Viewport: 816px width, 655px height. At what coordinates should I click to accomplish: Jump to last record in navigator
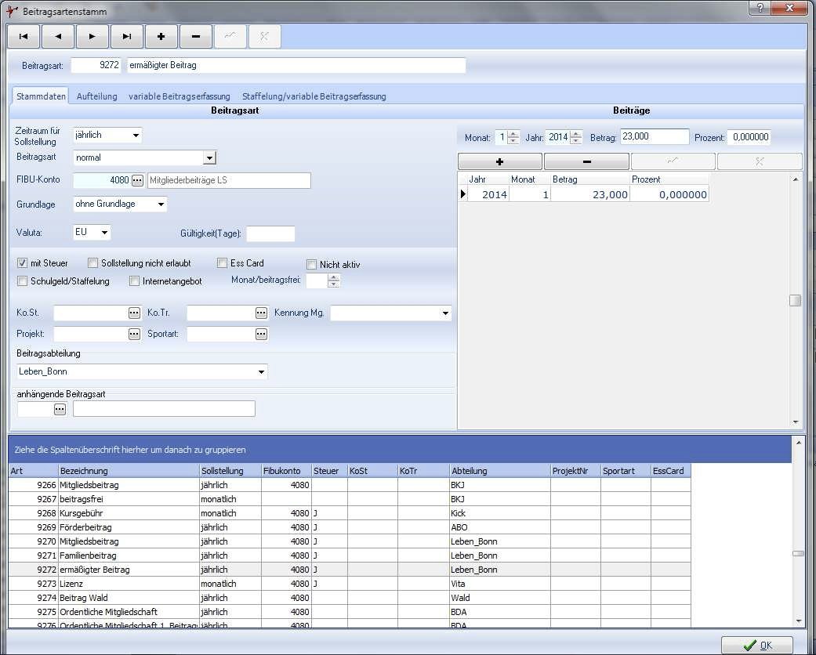pyautogui.click(x=127, y=36)
